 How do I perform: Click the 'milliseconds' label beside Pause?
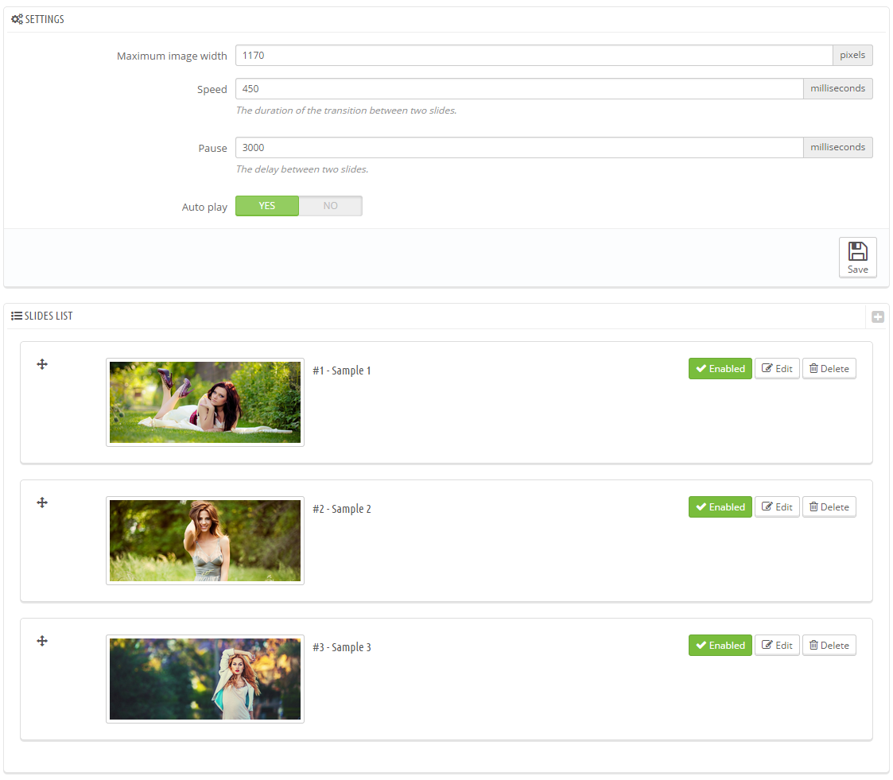(x=838, y=147)
